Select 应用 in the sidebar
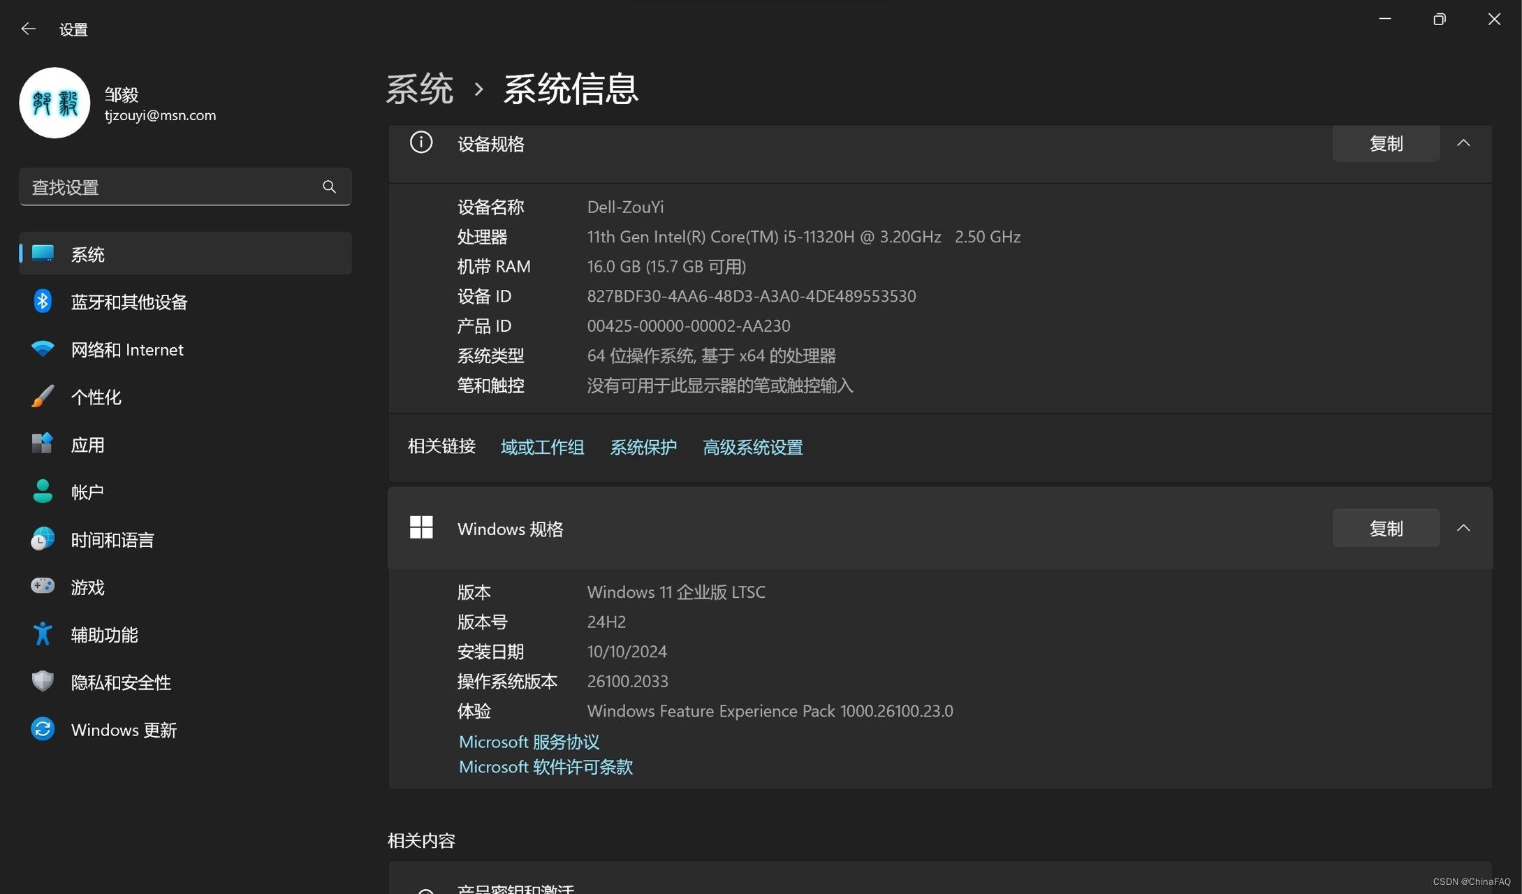 (x=87, y=445)
